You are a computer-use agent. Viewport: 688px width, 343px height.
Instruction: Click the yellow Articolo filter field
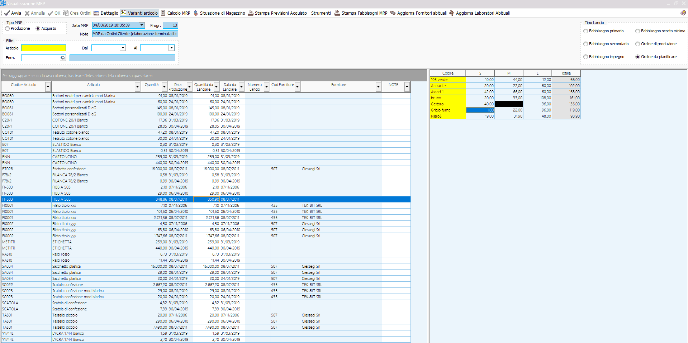pyautogui.click(x=44, y=48)
